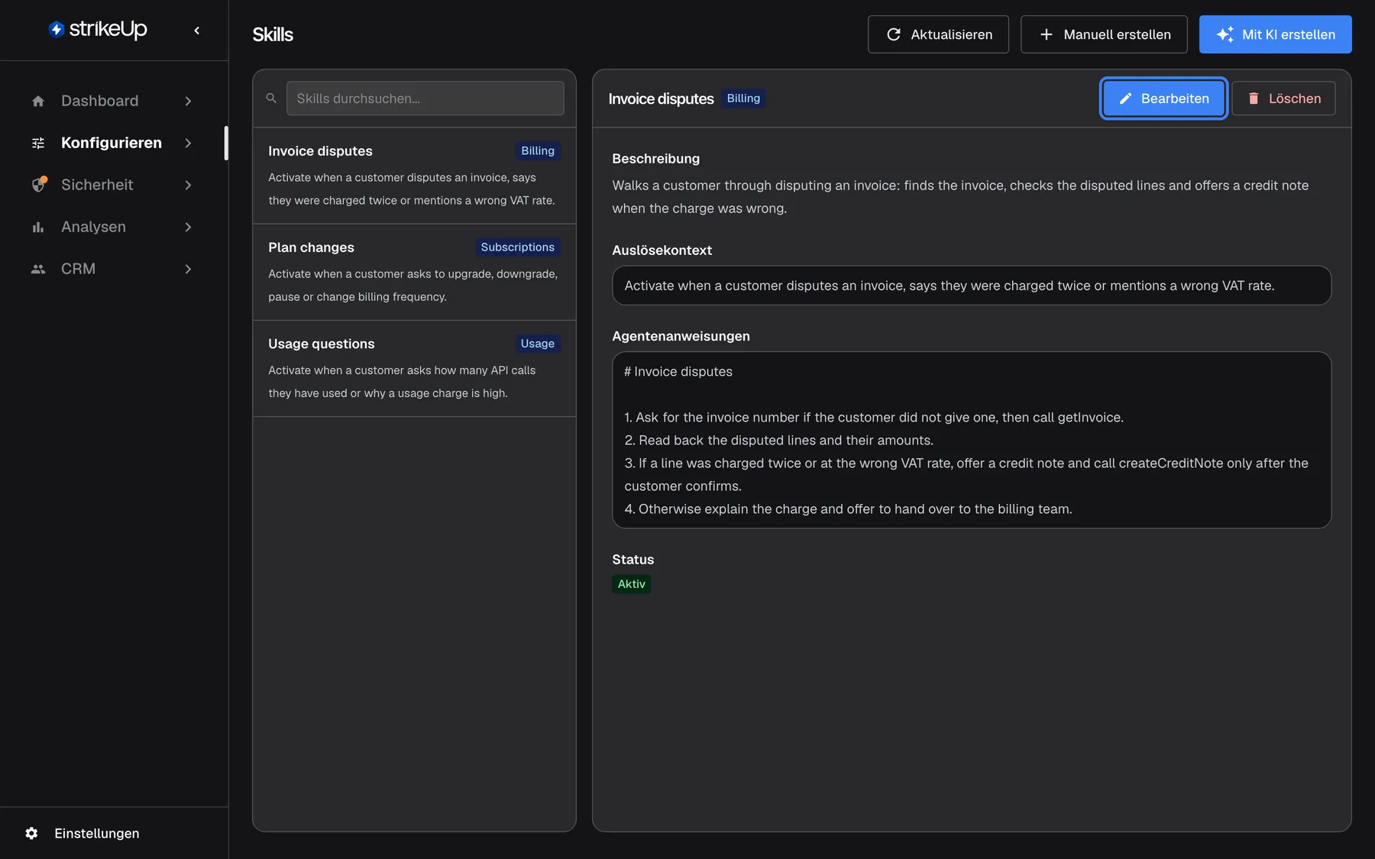
Task: Click the strikeUp logo
Action: (x=98, y=29)
